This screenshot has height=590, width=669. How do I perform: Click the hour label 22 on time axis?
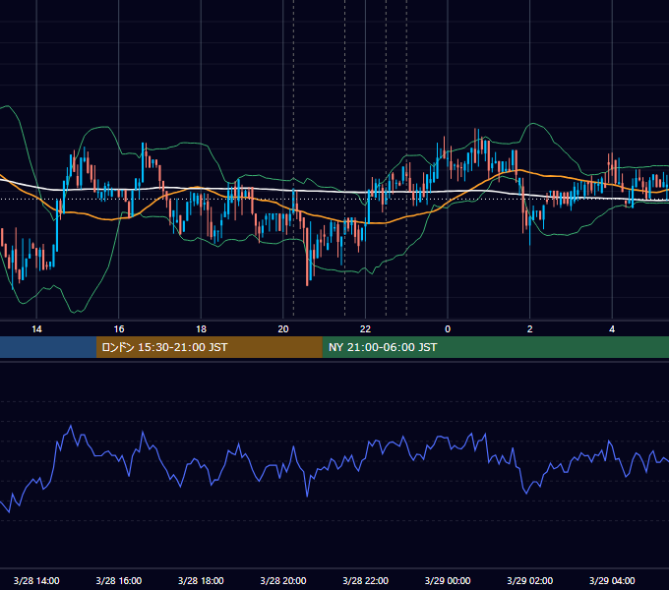coord(365,329)
